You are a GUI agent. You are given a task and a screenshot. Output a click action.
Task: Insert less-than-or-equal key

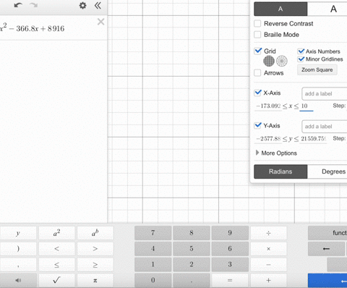coord(56,264)
